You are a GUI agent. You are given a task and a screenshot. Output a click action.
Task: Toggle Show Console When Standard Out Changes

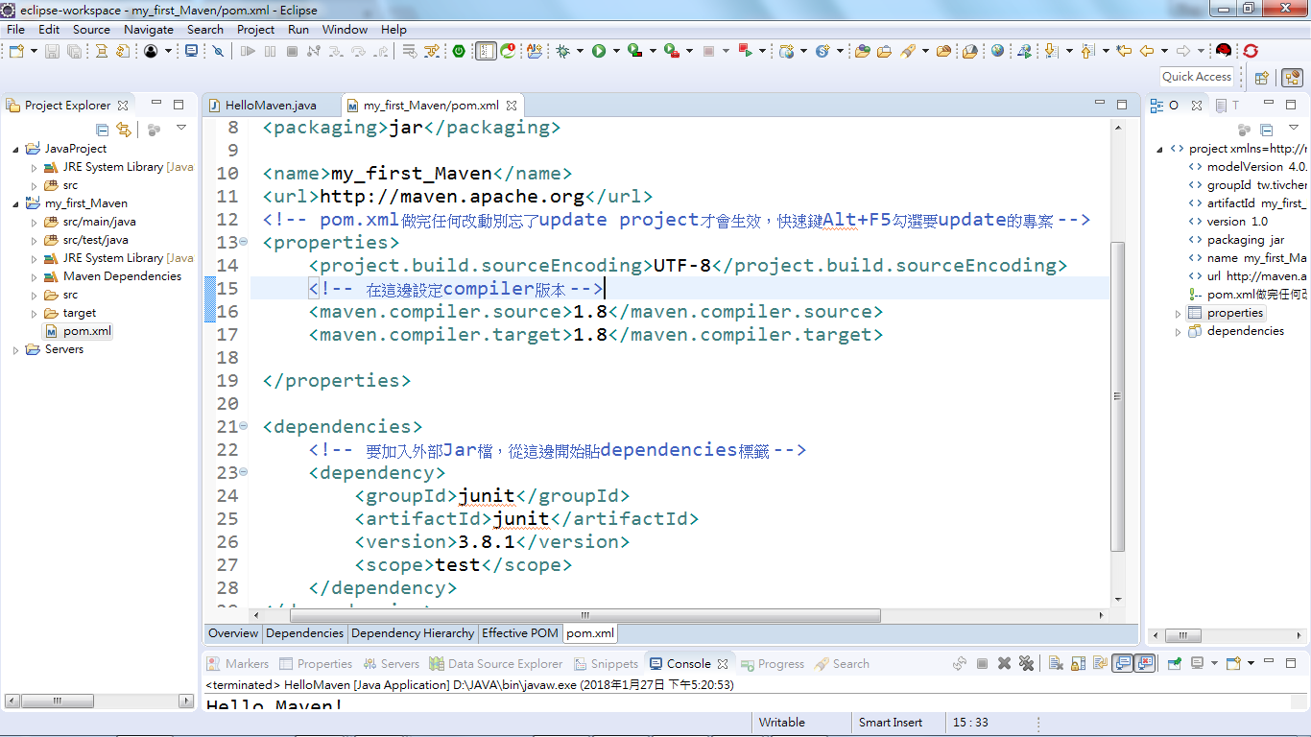(x=1122, y=662)
